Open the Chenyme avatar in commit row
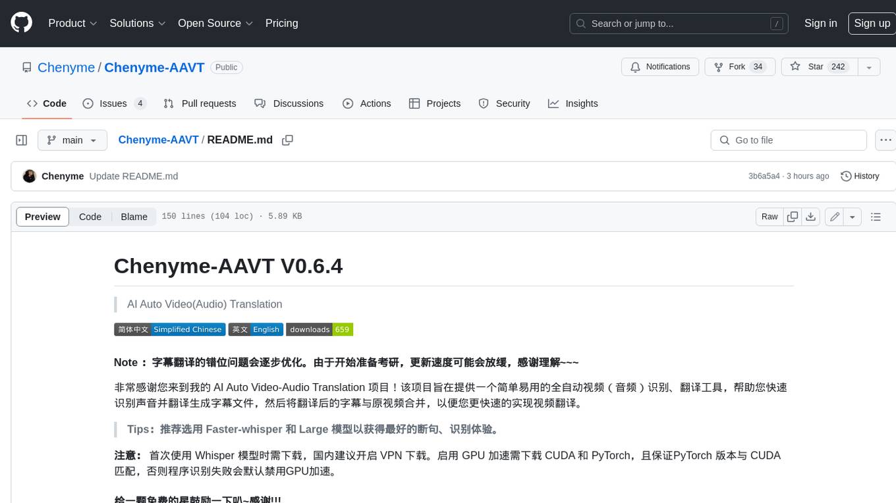 click(29, 176)
